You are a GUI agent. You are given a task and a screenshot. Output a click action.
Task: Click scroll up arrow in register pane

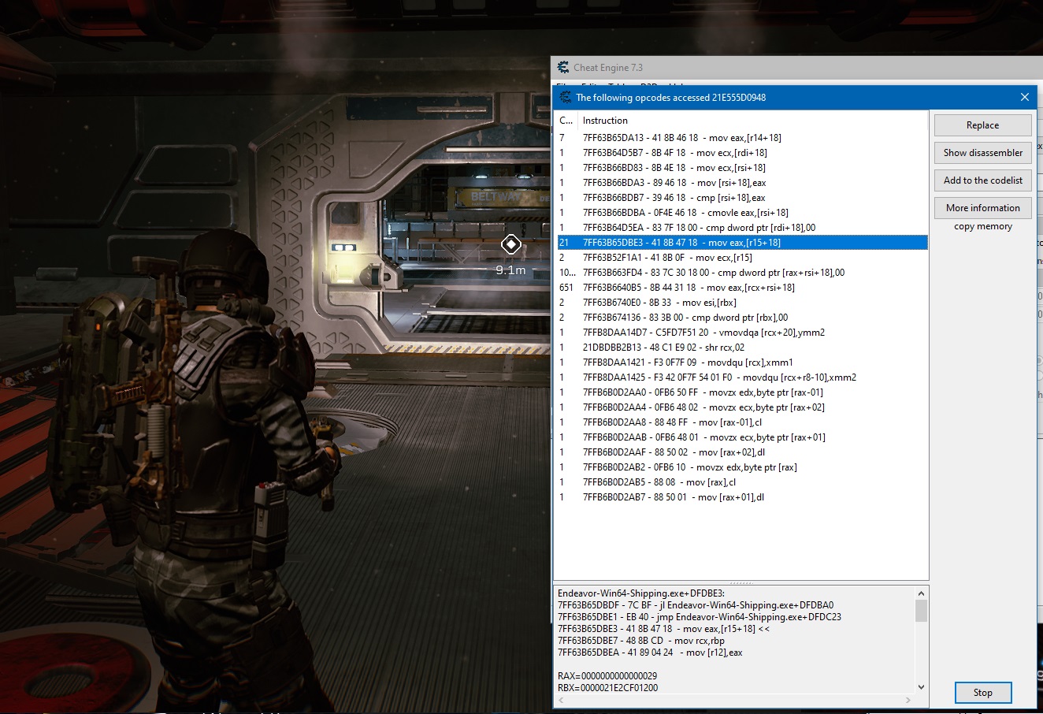click(x=921, y=593)
